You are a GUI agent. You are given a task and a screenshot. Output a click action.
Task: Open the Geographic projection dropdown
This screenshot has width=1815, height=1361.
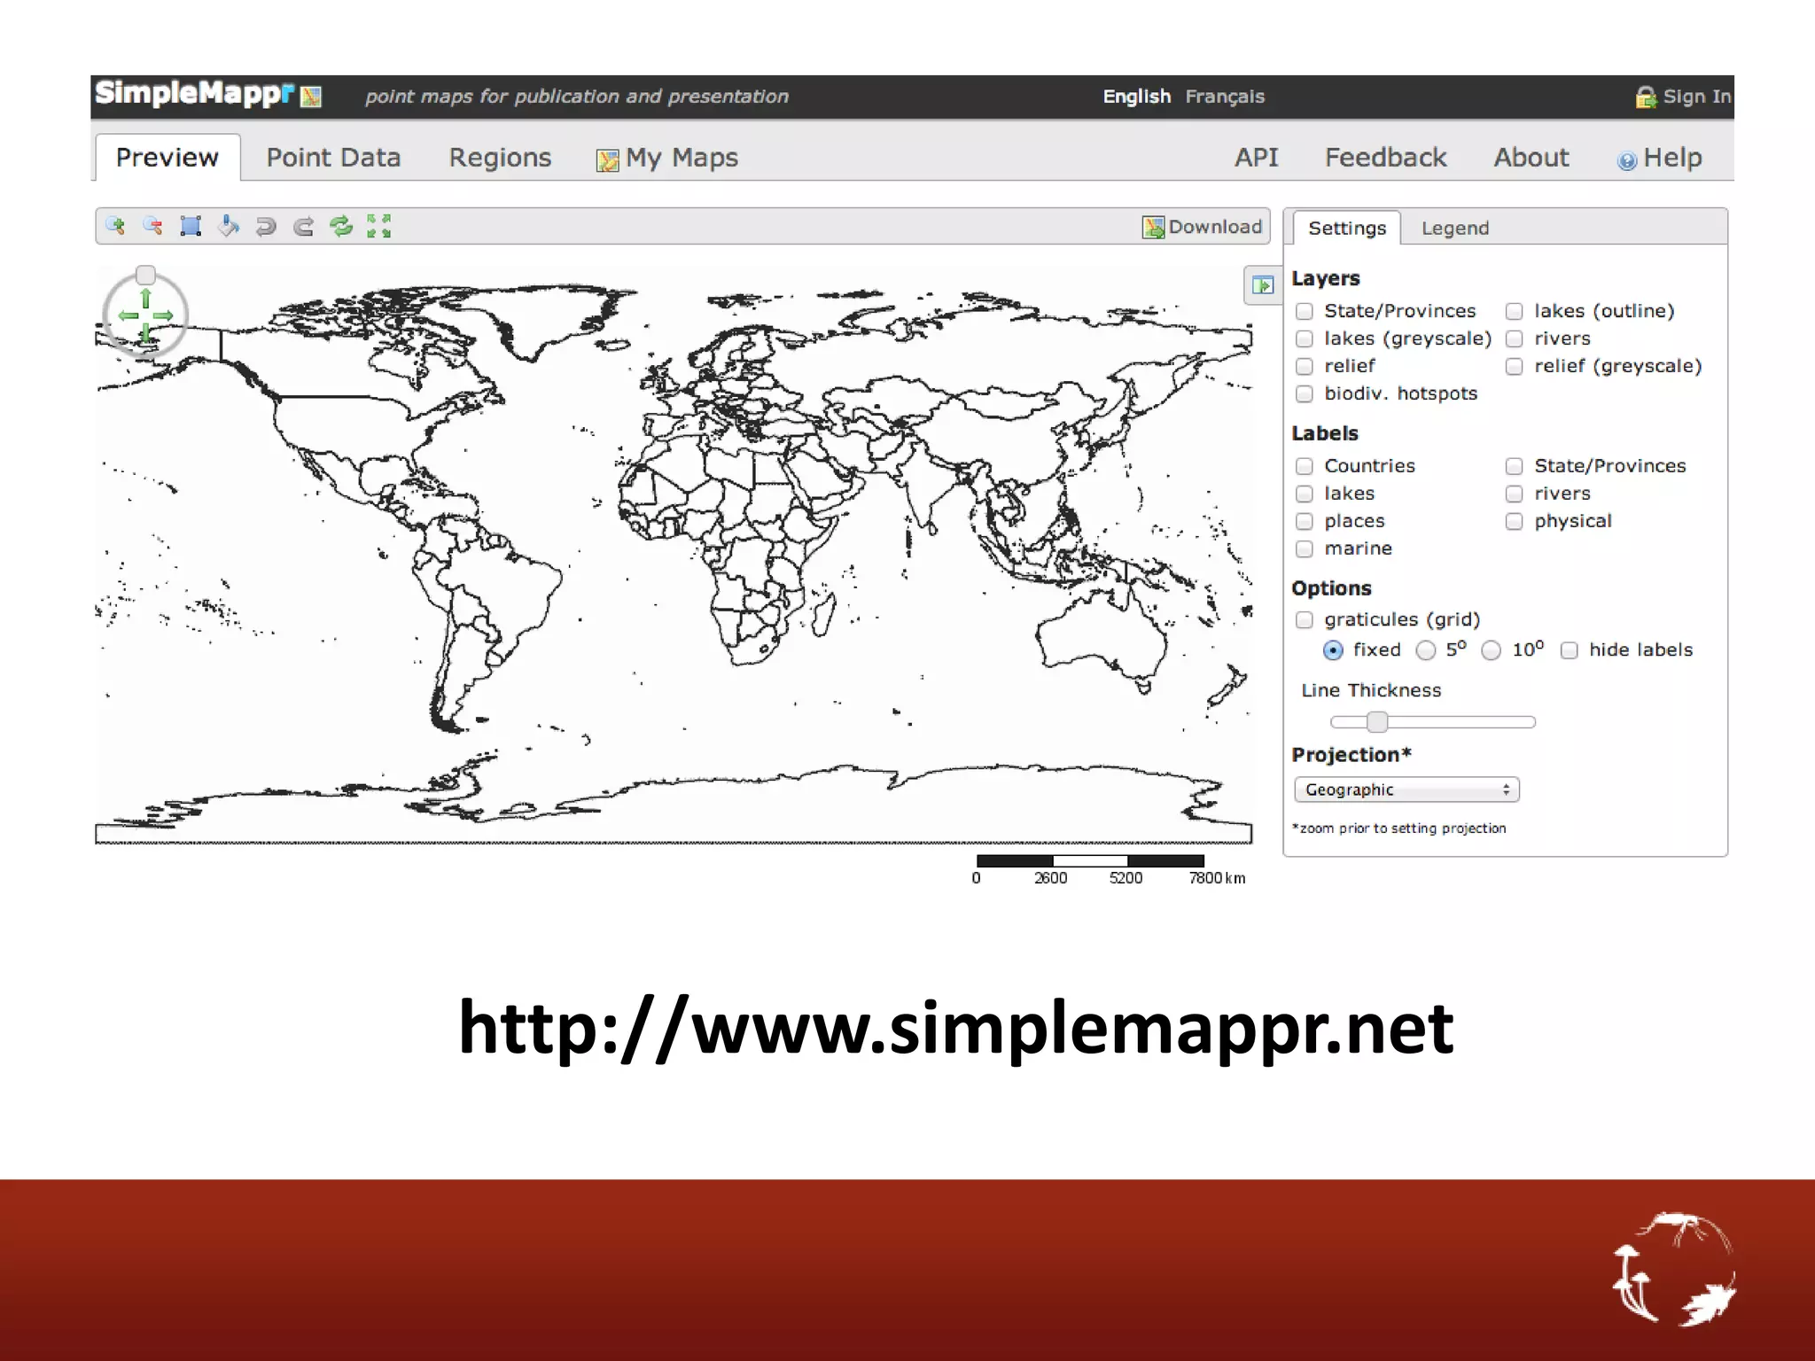pyautogui.click(x=1406, y=789)
